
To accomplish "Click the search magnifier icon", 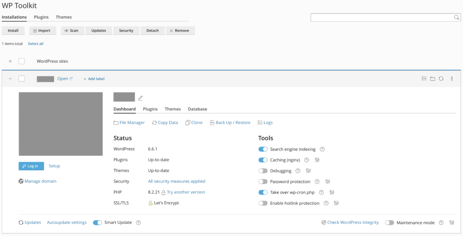I will click(456, 18).
